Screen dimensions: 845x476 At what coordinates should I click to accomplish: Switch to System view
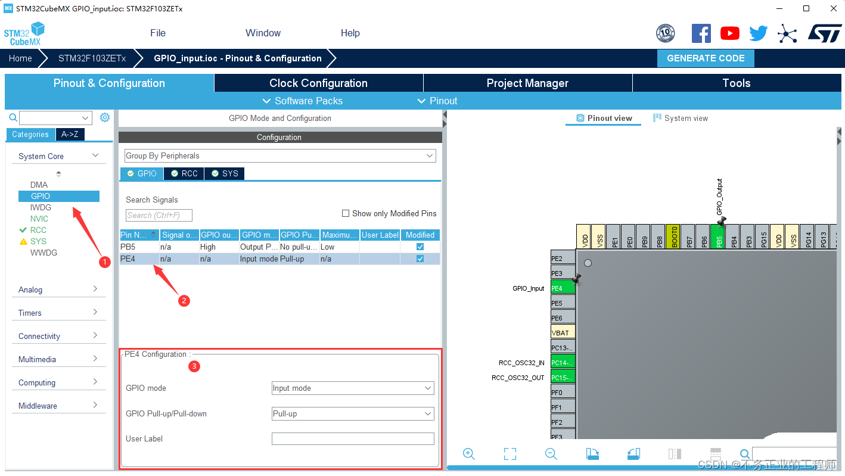pos(681,118)
